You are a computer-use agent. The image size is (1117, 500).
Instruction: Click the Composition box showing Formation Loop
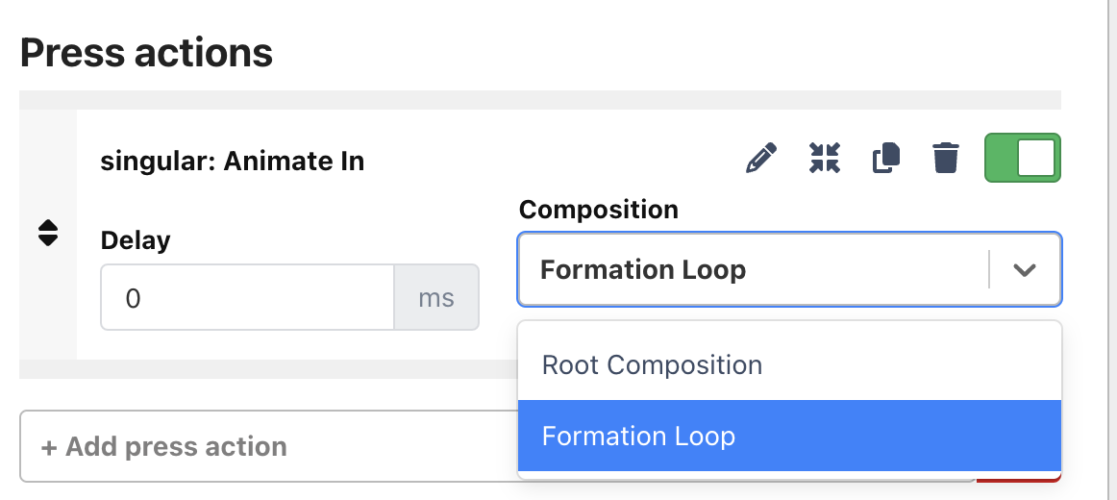click(x=789, y=269)
